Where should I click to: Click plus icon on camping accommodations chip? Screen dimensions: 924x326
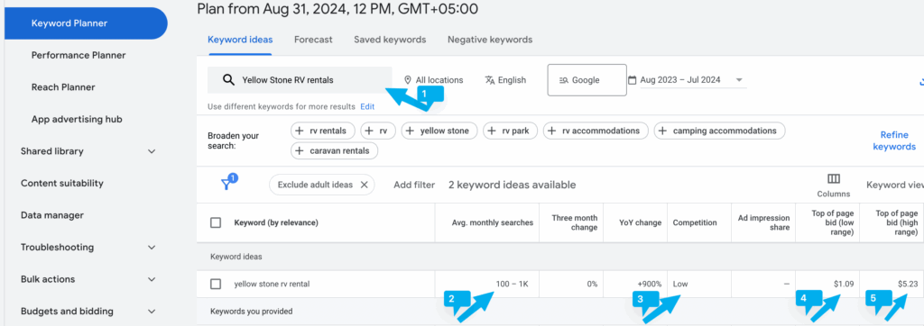tap(663, 131)
